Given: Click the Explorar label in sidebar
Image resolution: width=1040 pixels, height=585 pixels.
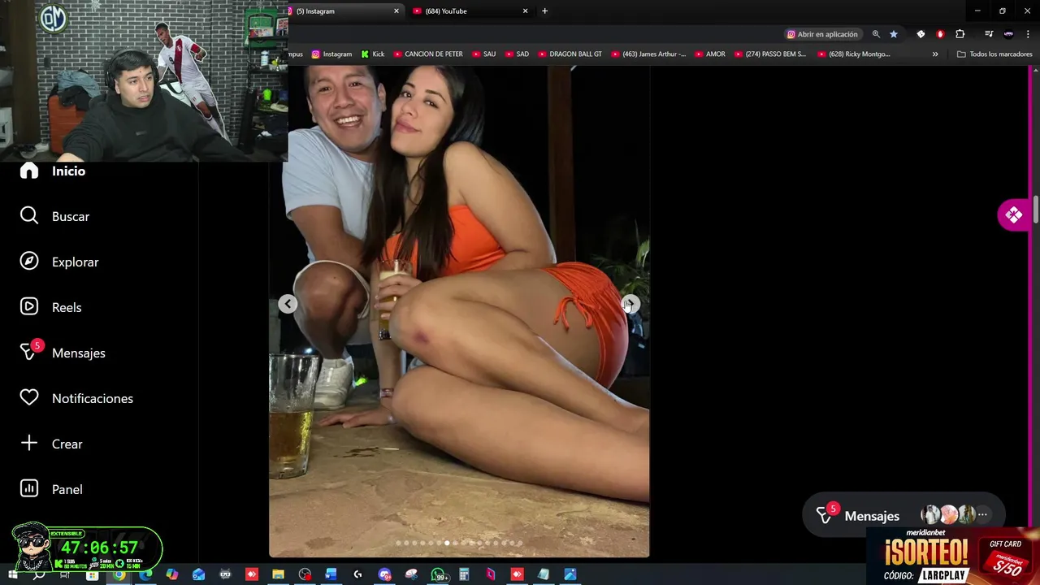Looking at the screenshot, I should coord(75,262).
